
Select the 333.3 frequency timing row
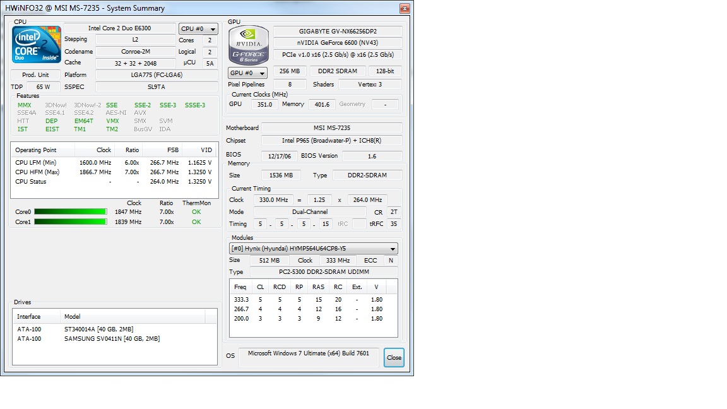pyautogui.click(x=314, y=300)
